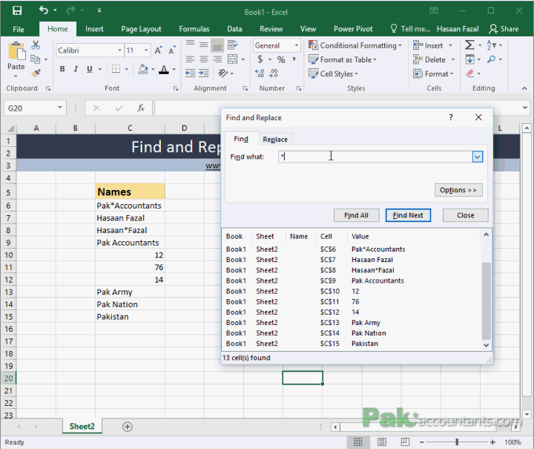Toggle Align Right
The height and width of the screenshot is (449, 534).
click(x=217, y=59)
